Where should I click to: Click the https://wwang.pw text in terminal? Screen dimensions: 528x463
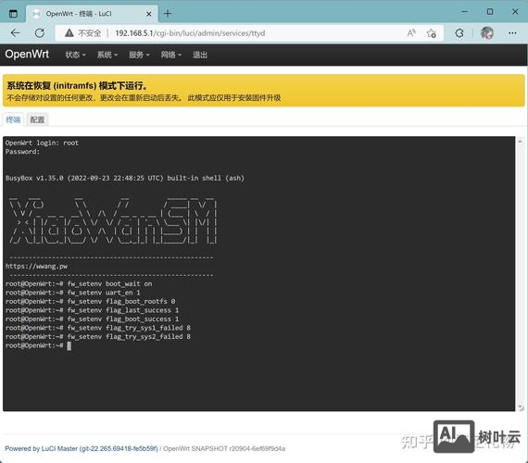36,266
